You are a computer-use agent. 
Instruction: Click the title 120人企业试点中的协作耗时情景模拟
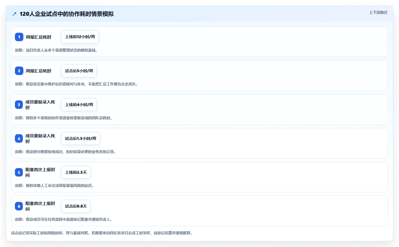67,14
